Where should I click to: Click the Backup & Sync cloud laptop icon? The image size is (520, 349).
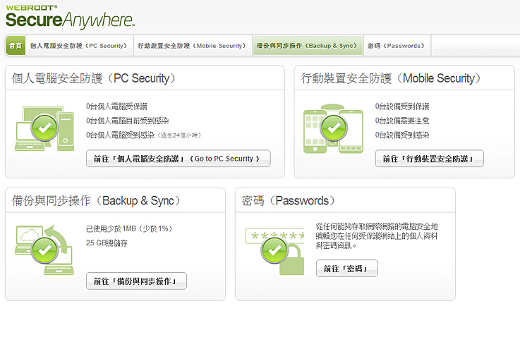pyautogui.click(x=44, y=250)
